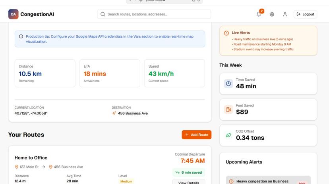Click the 6 min saved badge
Screen dimensions: 329x184
(x=189, y=173)
